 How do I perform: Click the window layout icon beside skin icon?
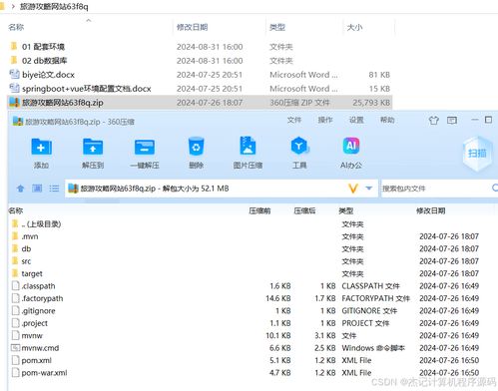coord(452,120)
